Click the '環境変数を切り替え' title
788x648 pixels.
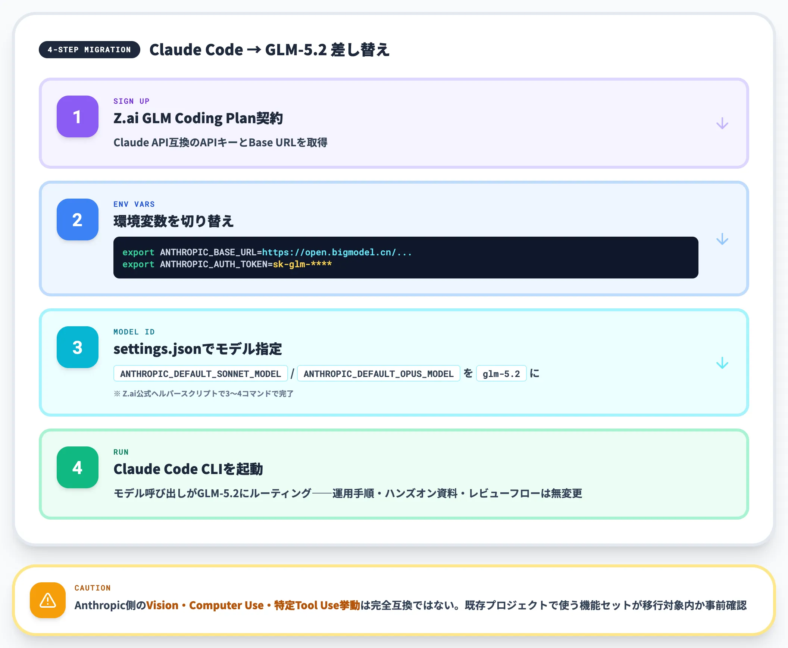point(173,221)
